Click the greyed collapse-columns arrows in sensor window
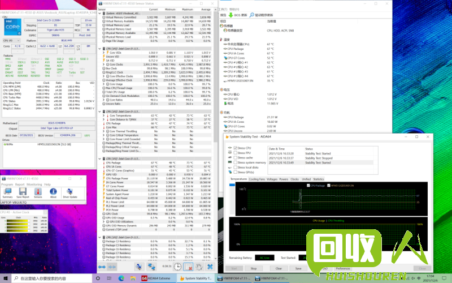 click(112, 267)
